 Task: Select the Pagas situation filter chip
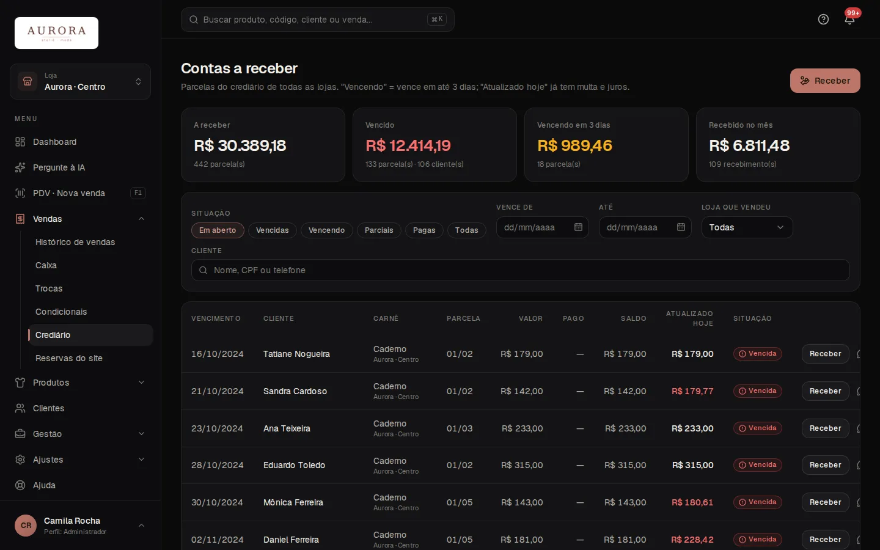424,230
